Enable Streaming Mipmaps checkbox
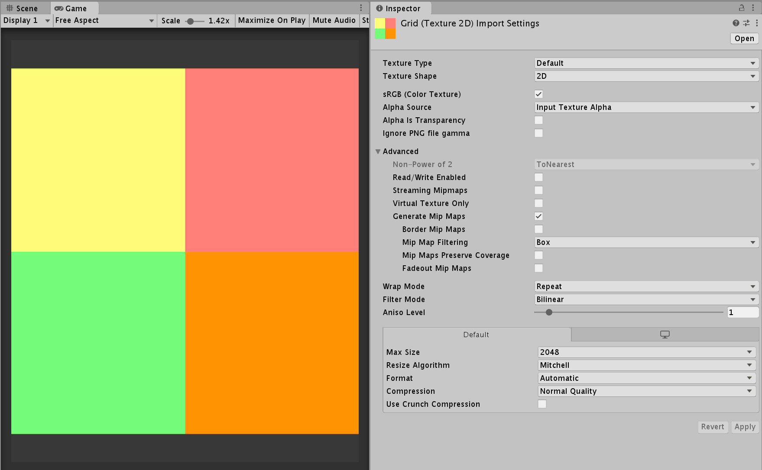This screenshot has height=470, width=762. pyautogui.click(x=538, y=190)
